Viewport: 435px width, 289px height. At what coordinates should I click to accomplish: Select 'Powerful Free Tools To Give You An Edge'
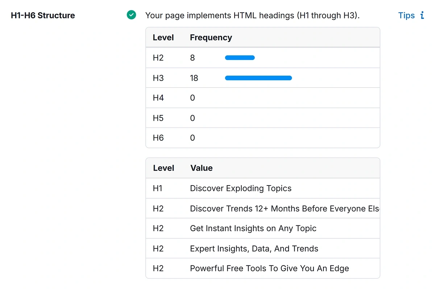269,269
